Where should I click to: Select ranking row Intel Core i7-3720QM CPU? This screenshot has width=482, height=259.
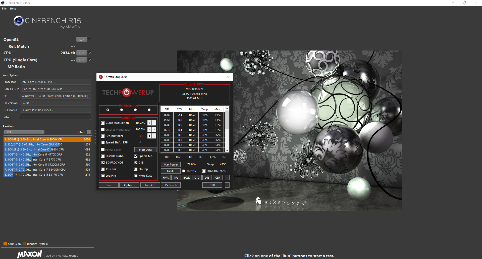click(x=47, y=165)
